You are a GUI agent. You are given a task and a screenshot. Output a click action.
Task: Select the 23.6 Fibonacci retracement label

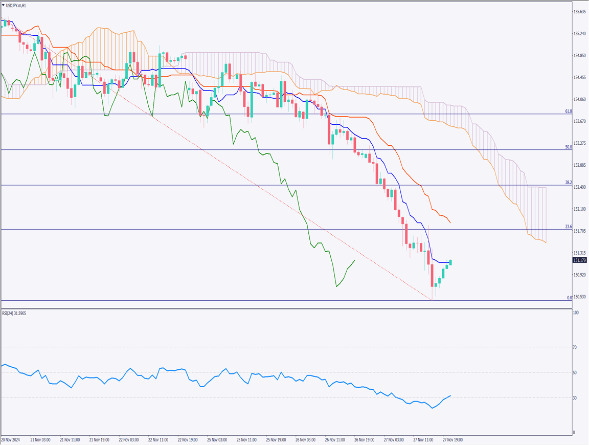(x=568, y=226)
